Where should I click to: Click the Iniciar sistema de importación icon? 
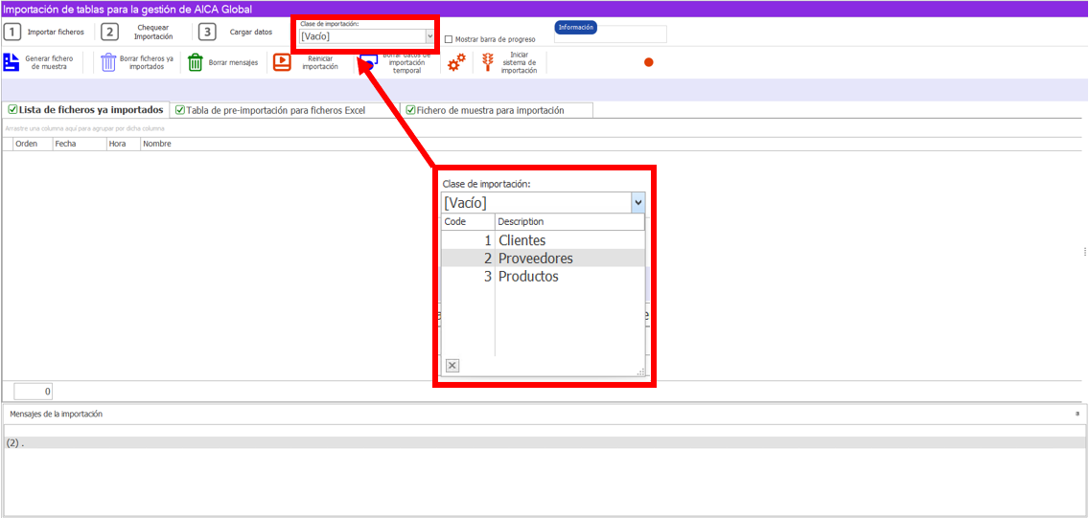coord(488,62)
